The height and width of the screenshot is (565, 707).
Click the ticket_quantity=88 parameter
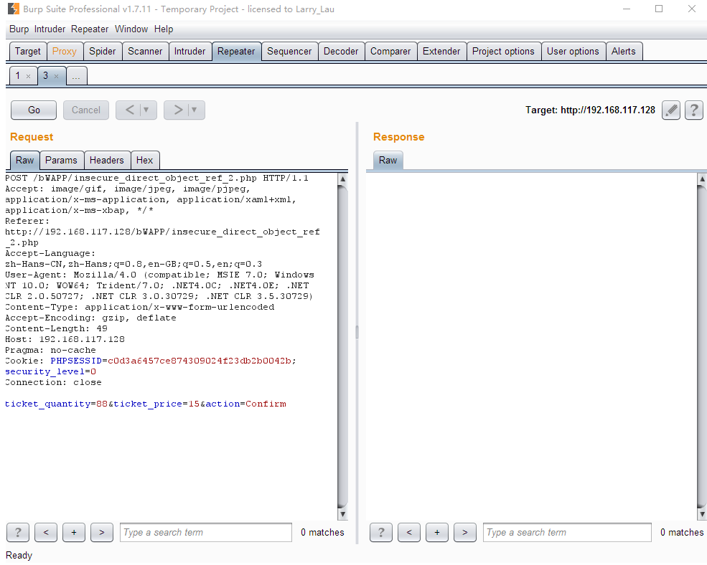[57, 404]
